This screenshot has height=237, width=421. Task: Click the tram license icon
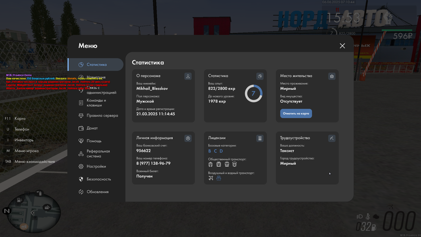[x=218, y=164]
